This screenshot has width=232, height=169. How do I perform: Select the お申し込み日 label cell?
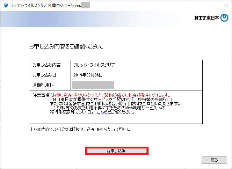coord(50,75)
